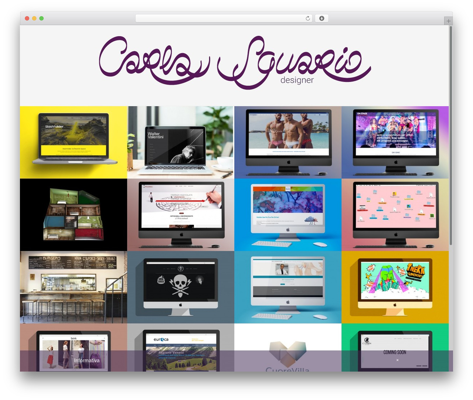The image size is (473, 400).
Task: Open the Finanza Agevolata project thumbnail
Action: (x=181, y=215)
